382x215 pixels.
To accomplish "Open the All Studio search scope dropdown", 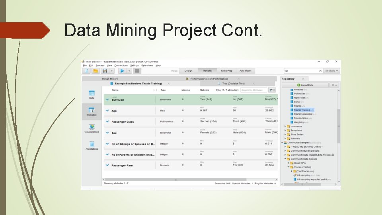I will [x=331, y=71].
